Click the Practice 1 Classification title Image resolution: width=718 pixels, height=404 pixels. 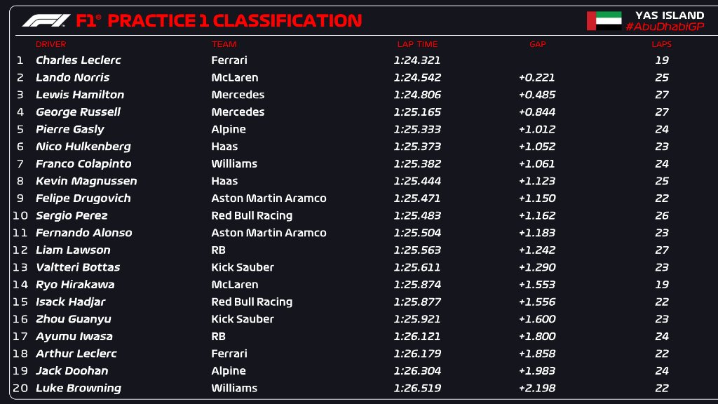[234, 20]
